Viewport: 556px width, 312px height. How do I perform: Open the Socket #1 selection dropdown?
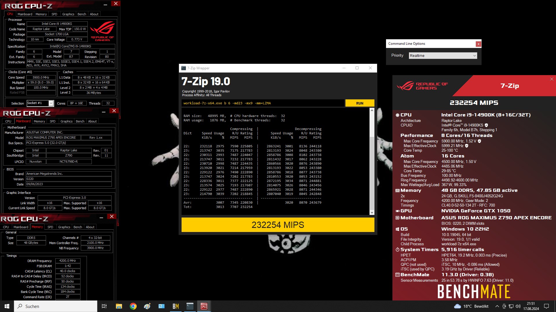click(40, 103)
